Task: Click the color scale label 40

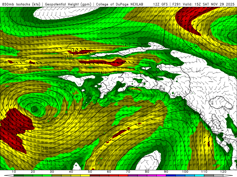Action: (71, 172)
